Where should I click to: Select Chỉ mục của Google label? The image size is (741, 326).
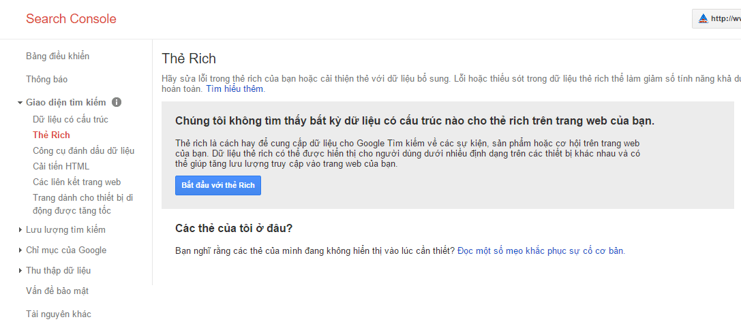[66, 250]
